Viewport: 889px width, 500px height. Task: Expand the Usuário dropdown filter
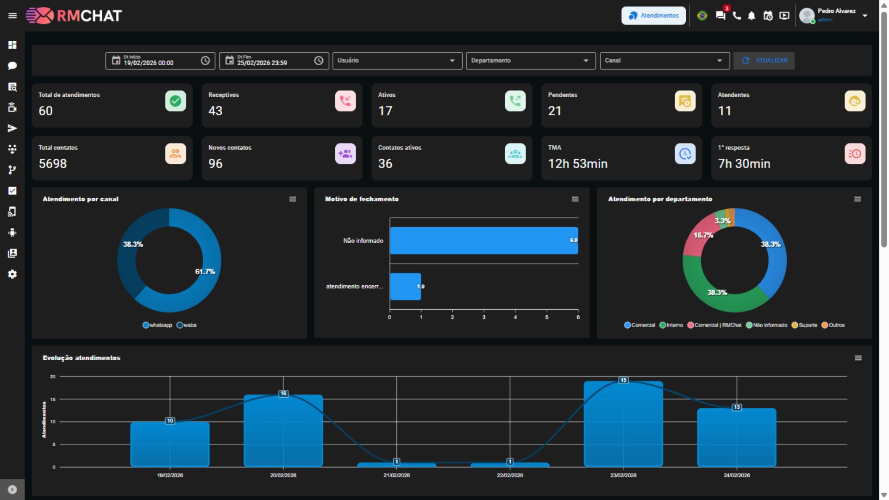pos(451,60)
